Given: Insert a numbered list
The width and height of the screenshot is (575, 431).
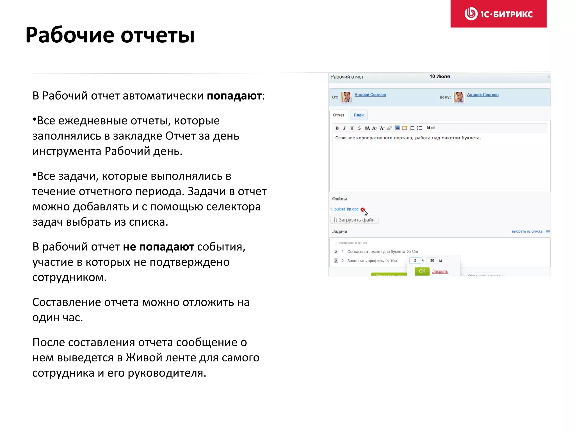Looking at the screenshot, I should point(412,128).
